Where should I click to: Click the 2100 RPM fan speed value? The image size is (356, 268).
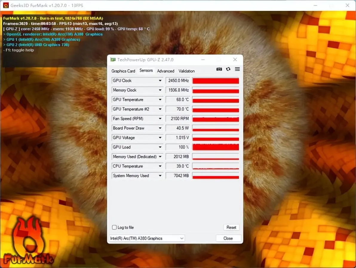click(x=178, y=119)
